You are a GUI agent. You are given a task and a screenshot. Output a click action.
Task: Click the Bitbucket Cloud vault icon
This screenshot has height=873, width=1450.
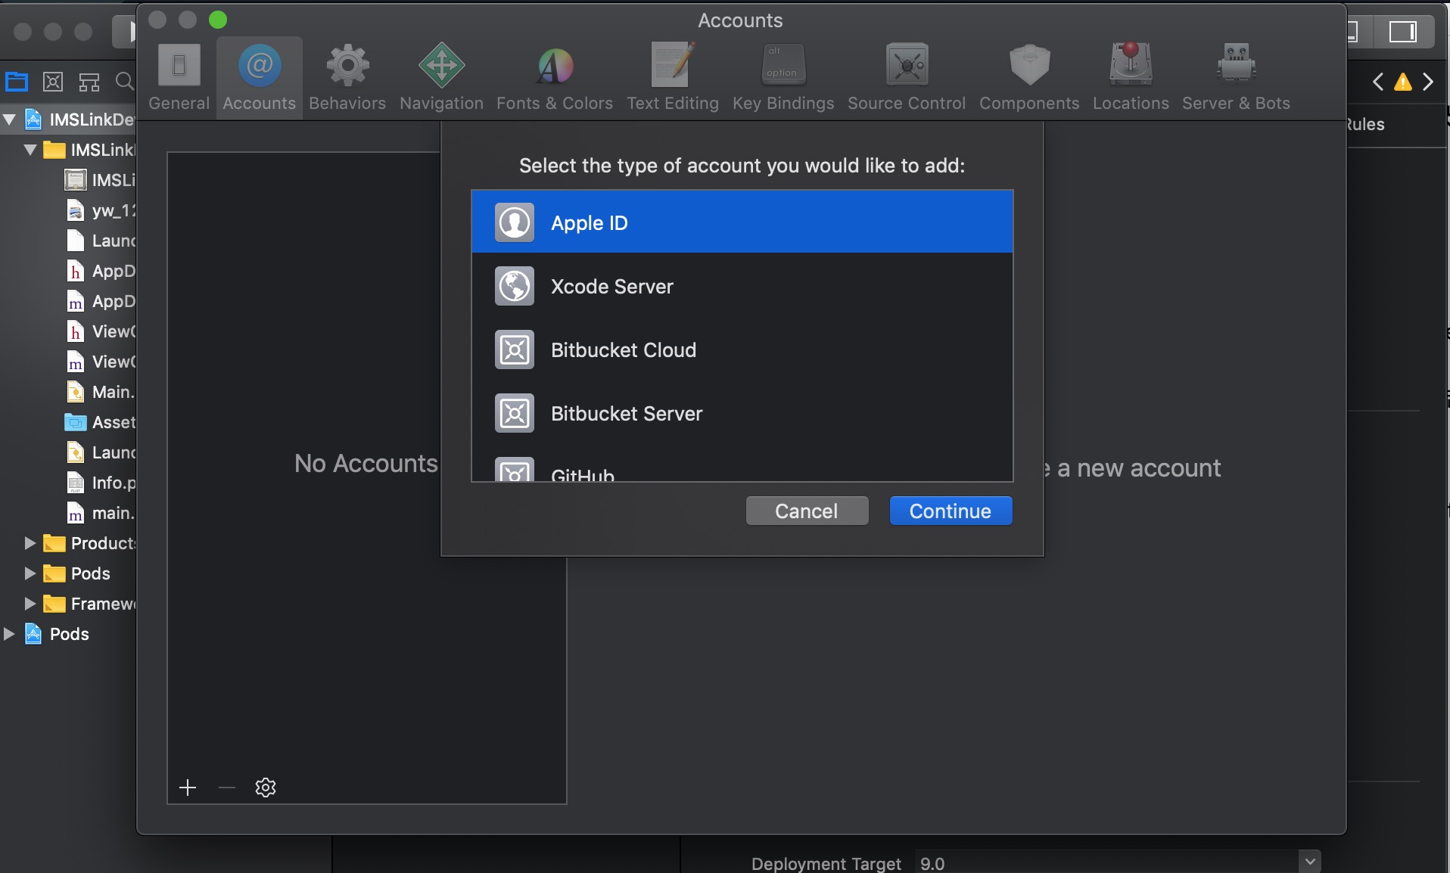pyautogui.click(x=515, y=350)
